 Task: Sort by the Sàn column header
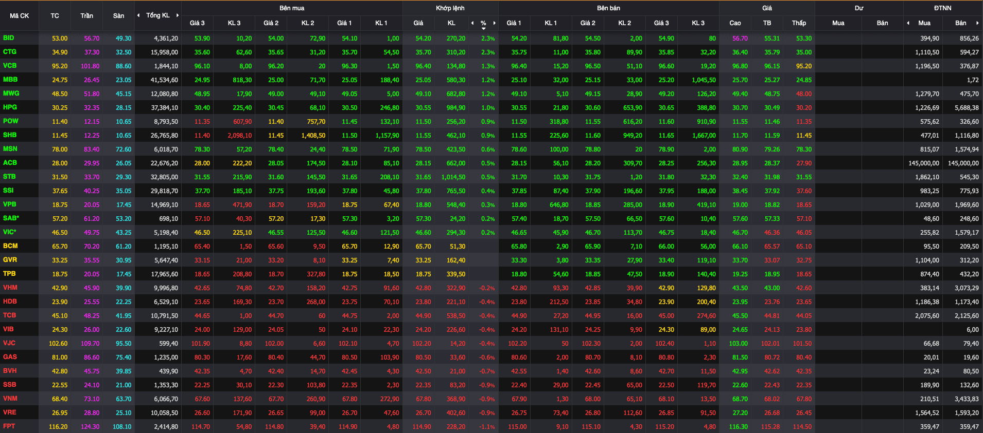(x=118, y=16)
